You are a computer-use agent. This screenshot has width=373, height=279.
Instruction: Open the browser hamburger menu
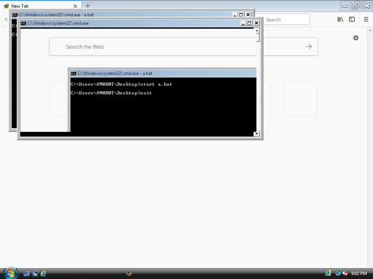pyautogui.click(x=366, y=20)
